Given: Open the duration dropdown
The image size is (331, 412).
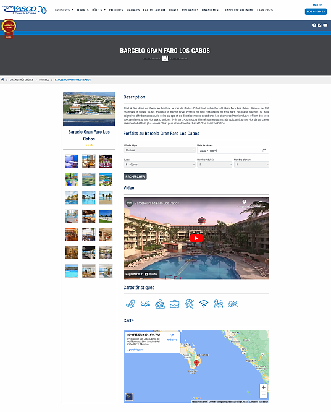Looking at the screenshot, I should [x=159, y=165].
